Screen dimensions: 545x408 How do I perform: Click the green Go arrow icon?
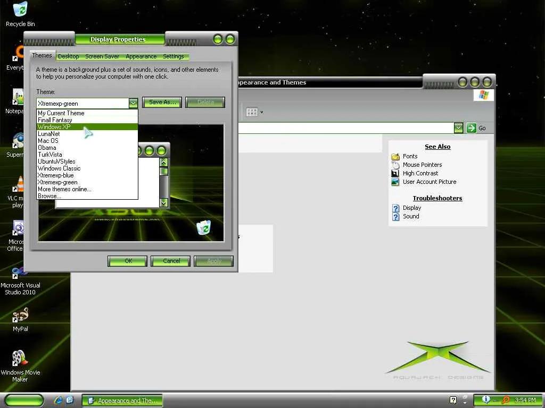(471, 128)
